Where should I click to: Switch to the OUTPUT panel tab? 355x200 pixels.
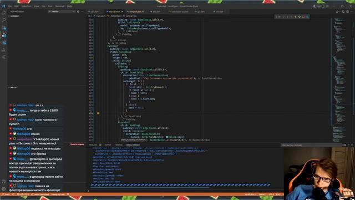pos(108,145)
